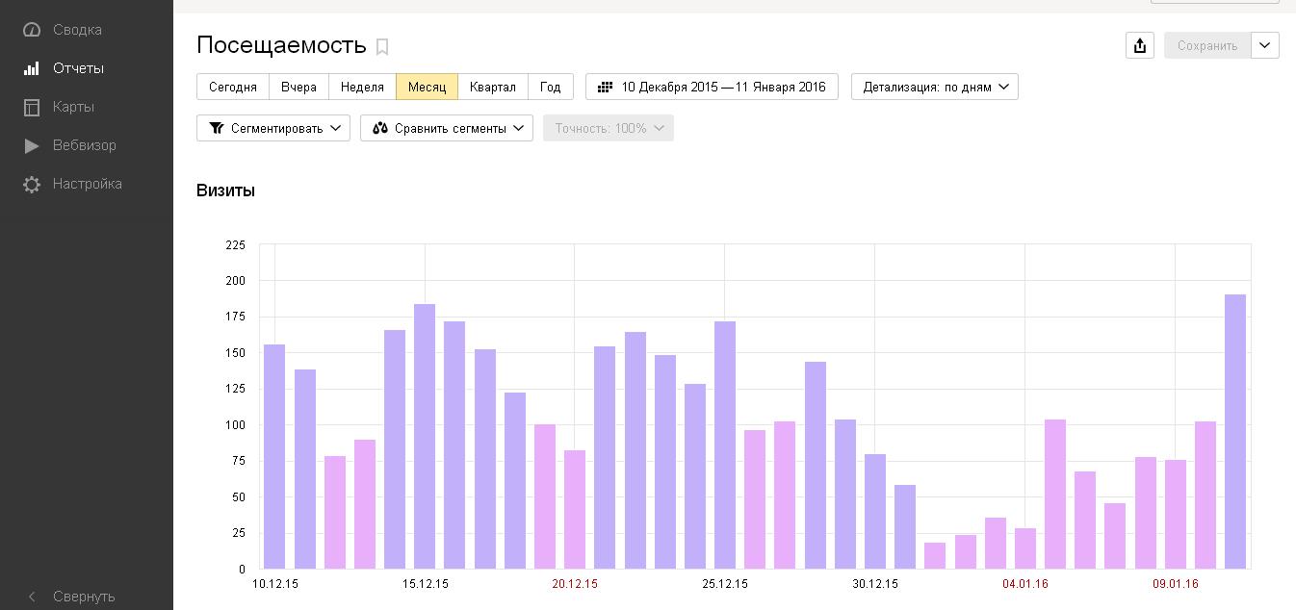Open the arrow next to Сохранить
Viewport: 1296px width, 610px height.
pyautogui.click(x=1265, y=45)
